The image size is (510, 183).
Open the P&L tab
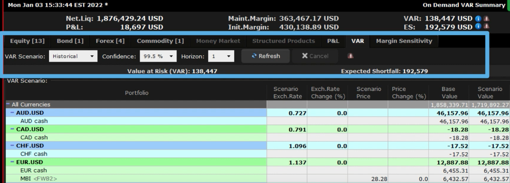(x=333, y=41)
